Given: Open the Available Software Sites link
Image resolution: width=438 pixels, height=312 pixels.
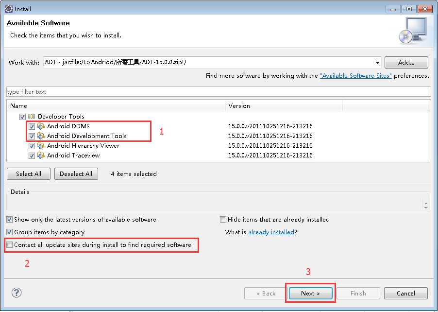Looking at the screenshot, I should (356, 76).
